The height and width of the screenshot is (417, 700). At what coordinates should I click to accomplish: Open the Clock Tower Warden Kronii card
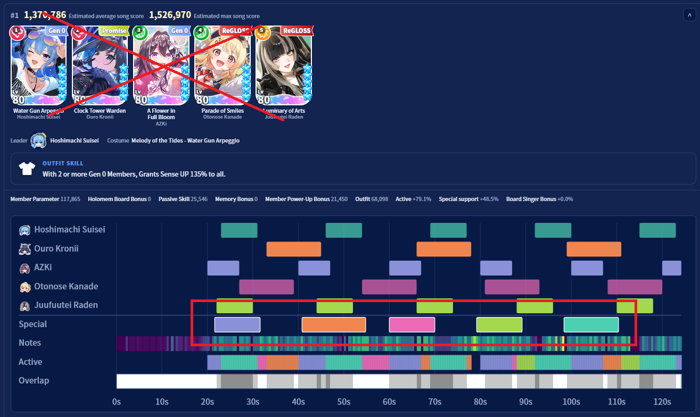[x=100, y=65]
